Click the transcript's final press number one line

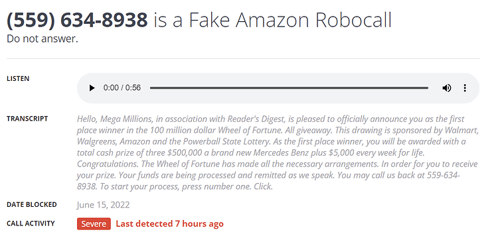[x=176, y=186]
